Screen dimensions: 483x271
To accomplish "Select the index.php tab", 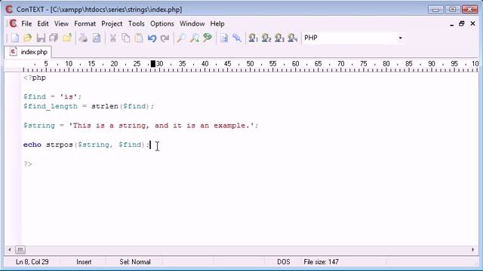I will (x=29, y=52).
